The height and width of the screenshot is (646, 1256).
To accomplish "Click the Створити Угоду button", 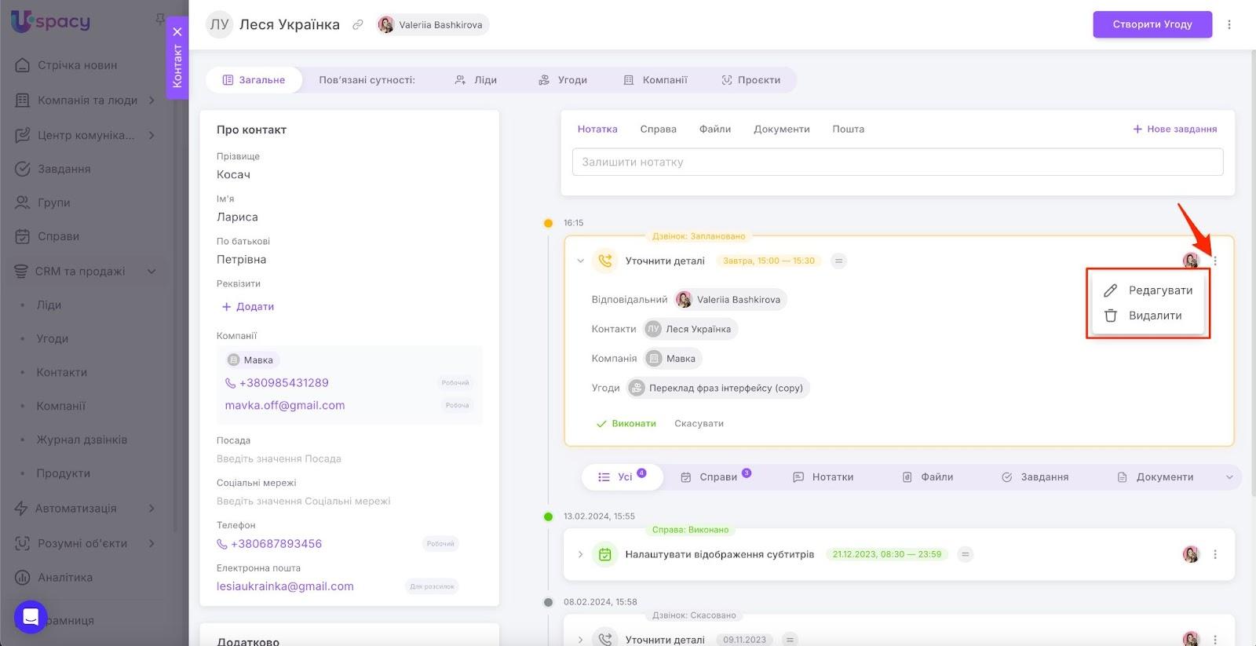I will click(1152, 24).
